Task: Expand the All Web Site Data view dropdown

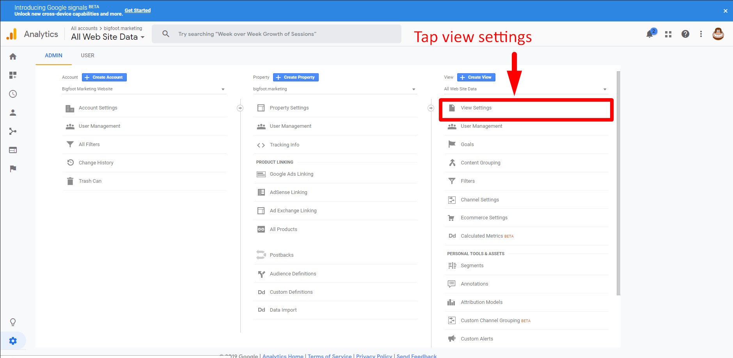Action: pyautogui.click(x=604, y=89)
